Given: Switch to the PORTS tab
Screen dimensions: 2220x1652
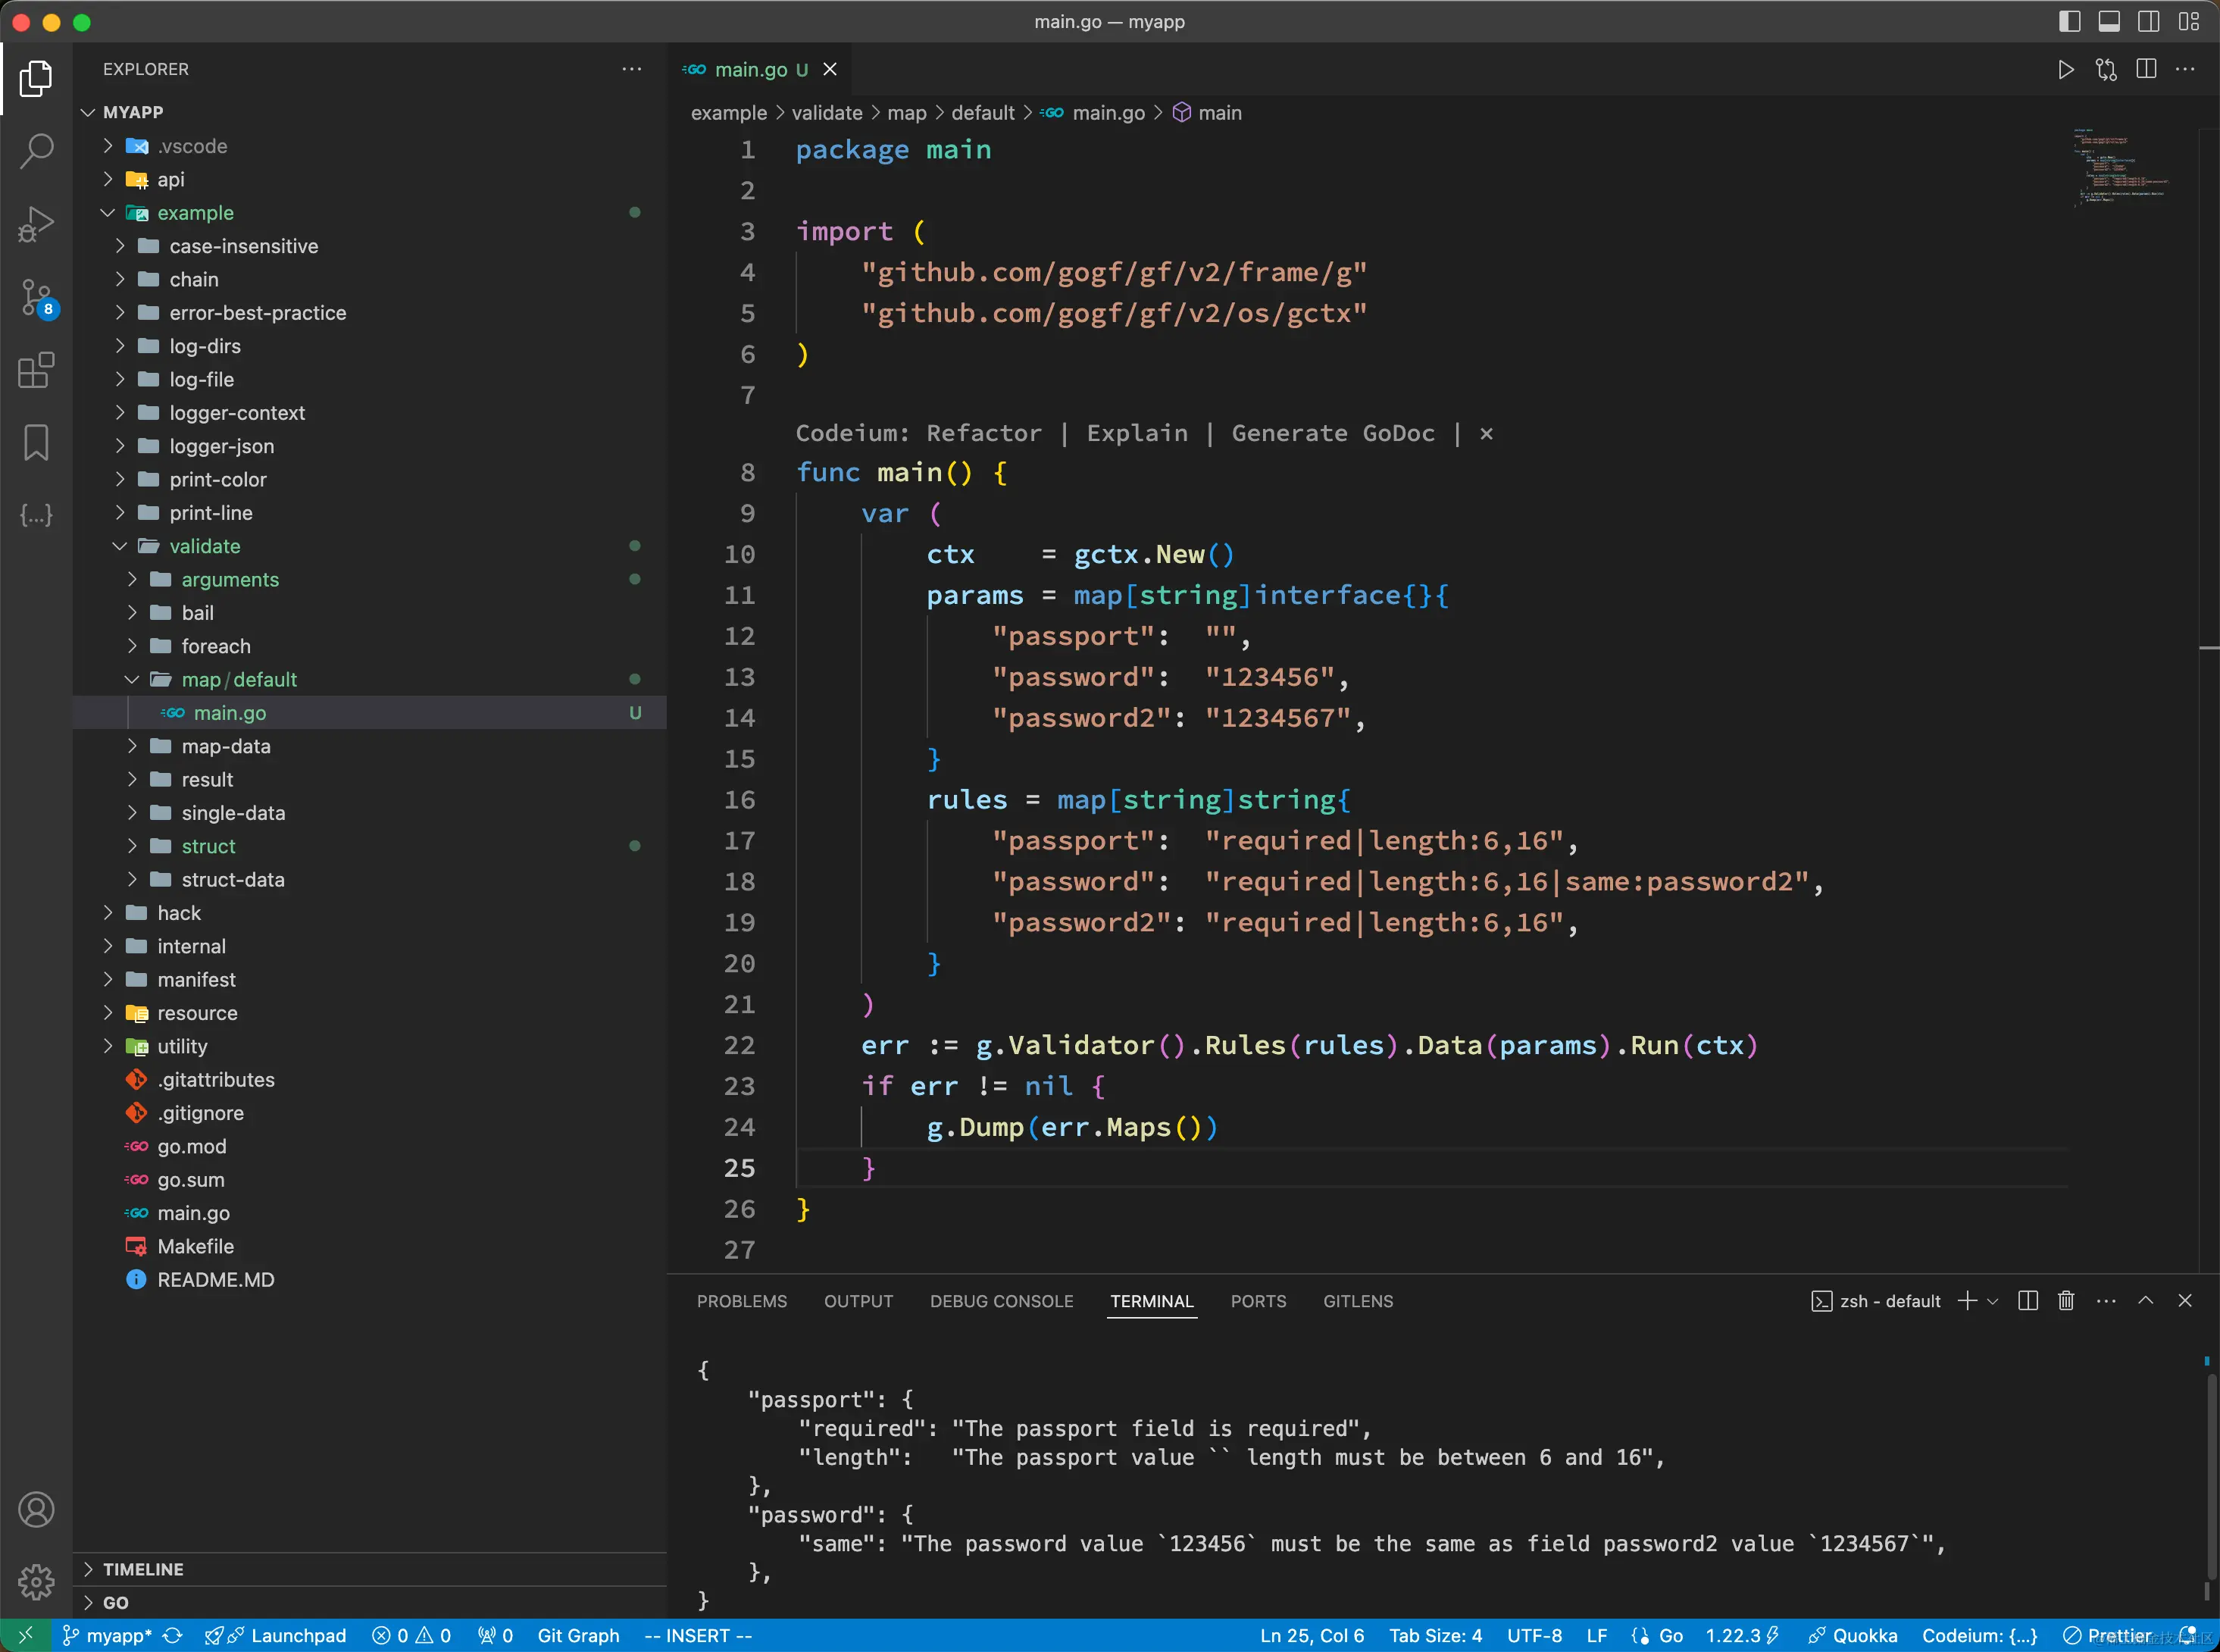Looking at the screenshot, I should pos(1259,1301).
